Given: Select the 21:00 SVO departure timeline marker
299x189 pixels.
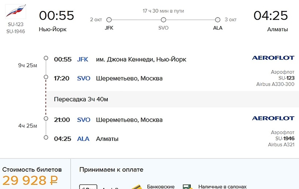Looking at the screenshot, I should (x=46, y=118).
